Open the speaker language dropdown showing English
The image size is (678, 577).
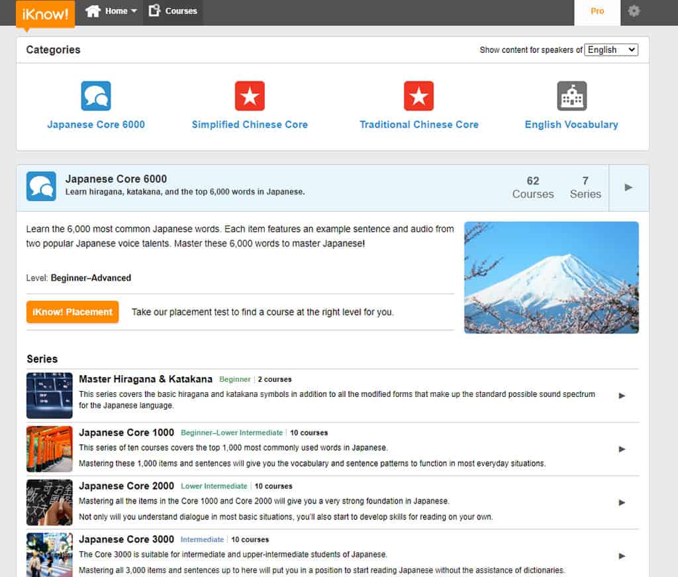pyautogui.click(x=610, y=49)
